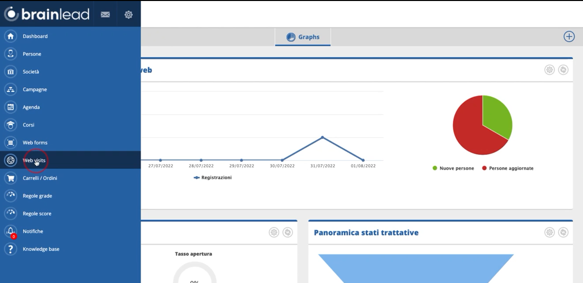This screenshot has width=583, height=283.
Task: Open Regole score menu label
Action: point(37,213)
